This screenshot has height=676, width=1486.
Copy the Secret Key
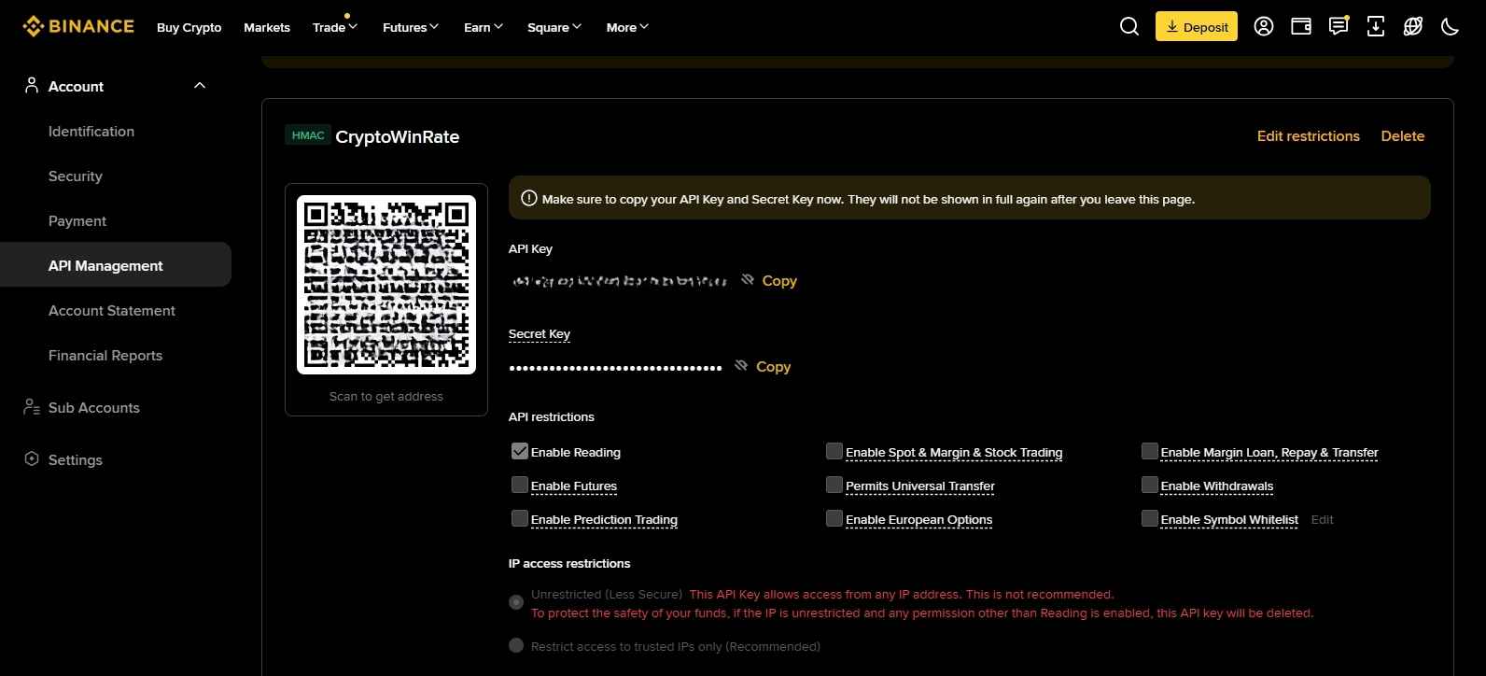coord(773,366)
